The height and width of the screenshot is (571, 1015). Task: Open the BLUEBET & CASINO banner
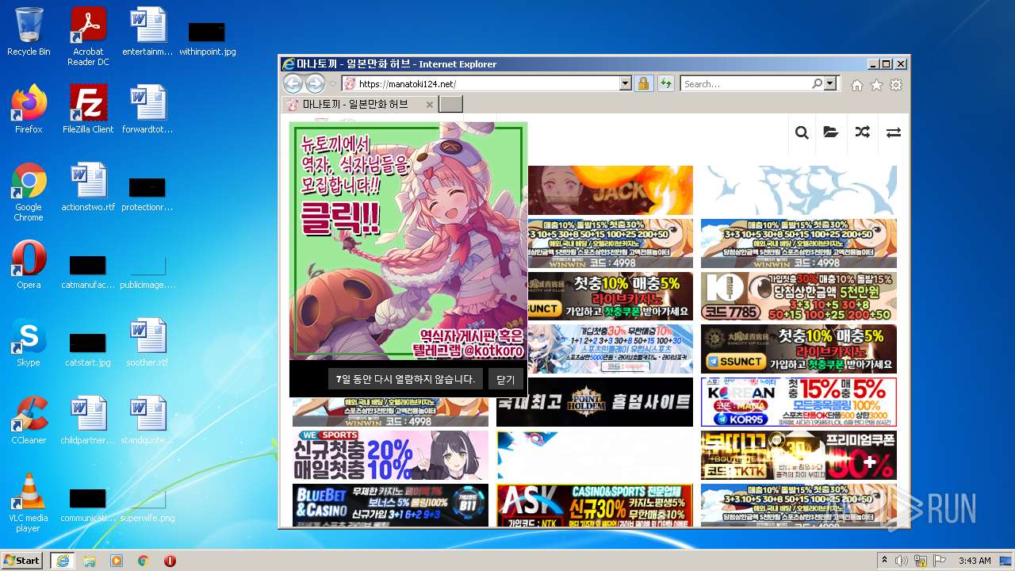[x=390, y=505]
